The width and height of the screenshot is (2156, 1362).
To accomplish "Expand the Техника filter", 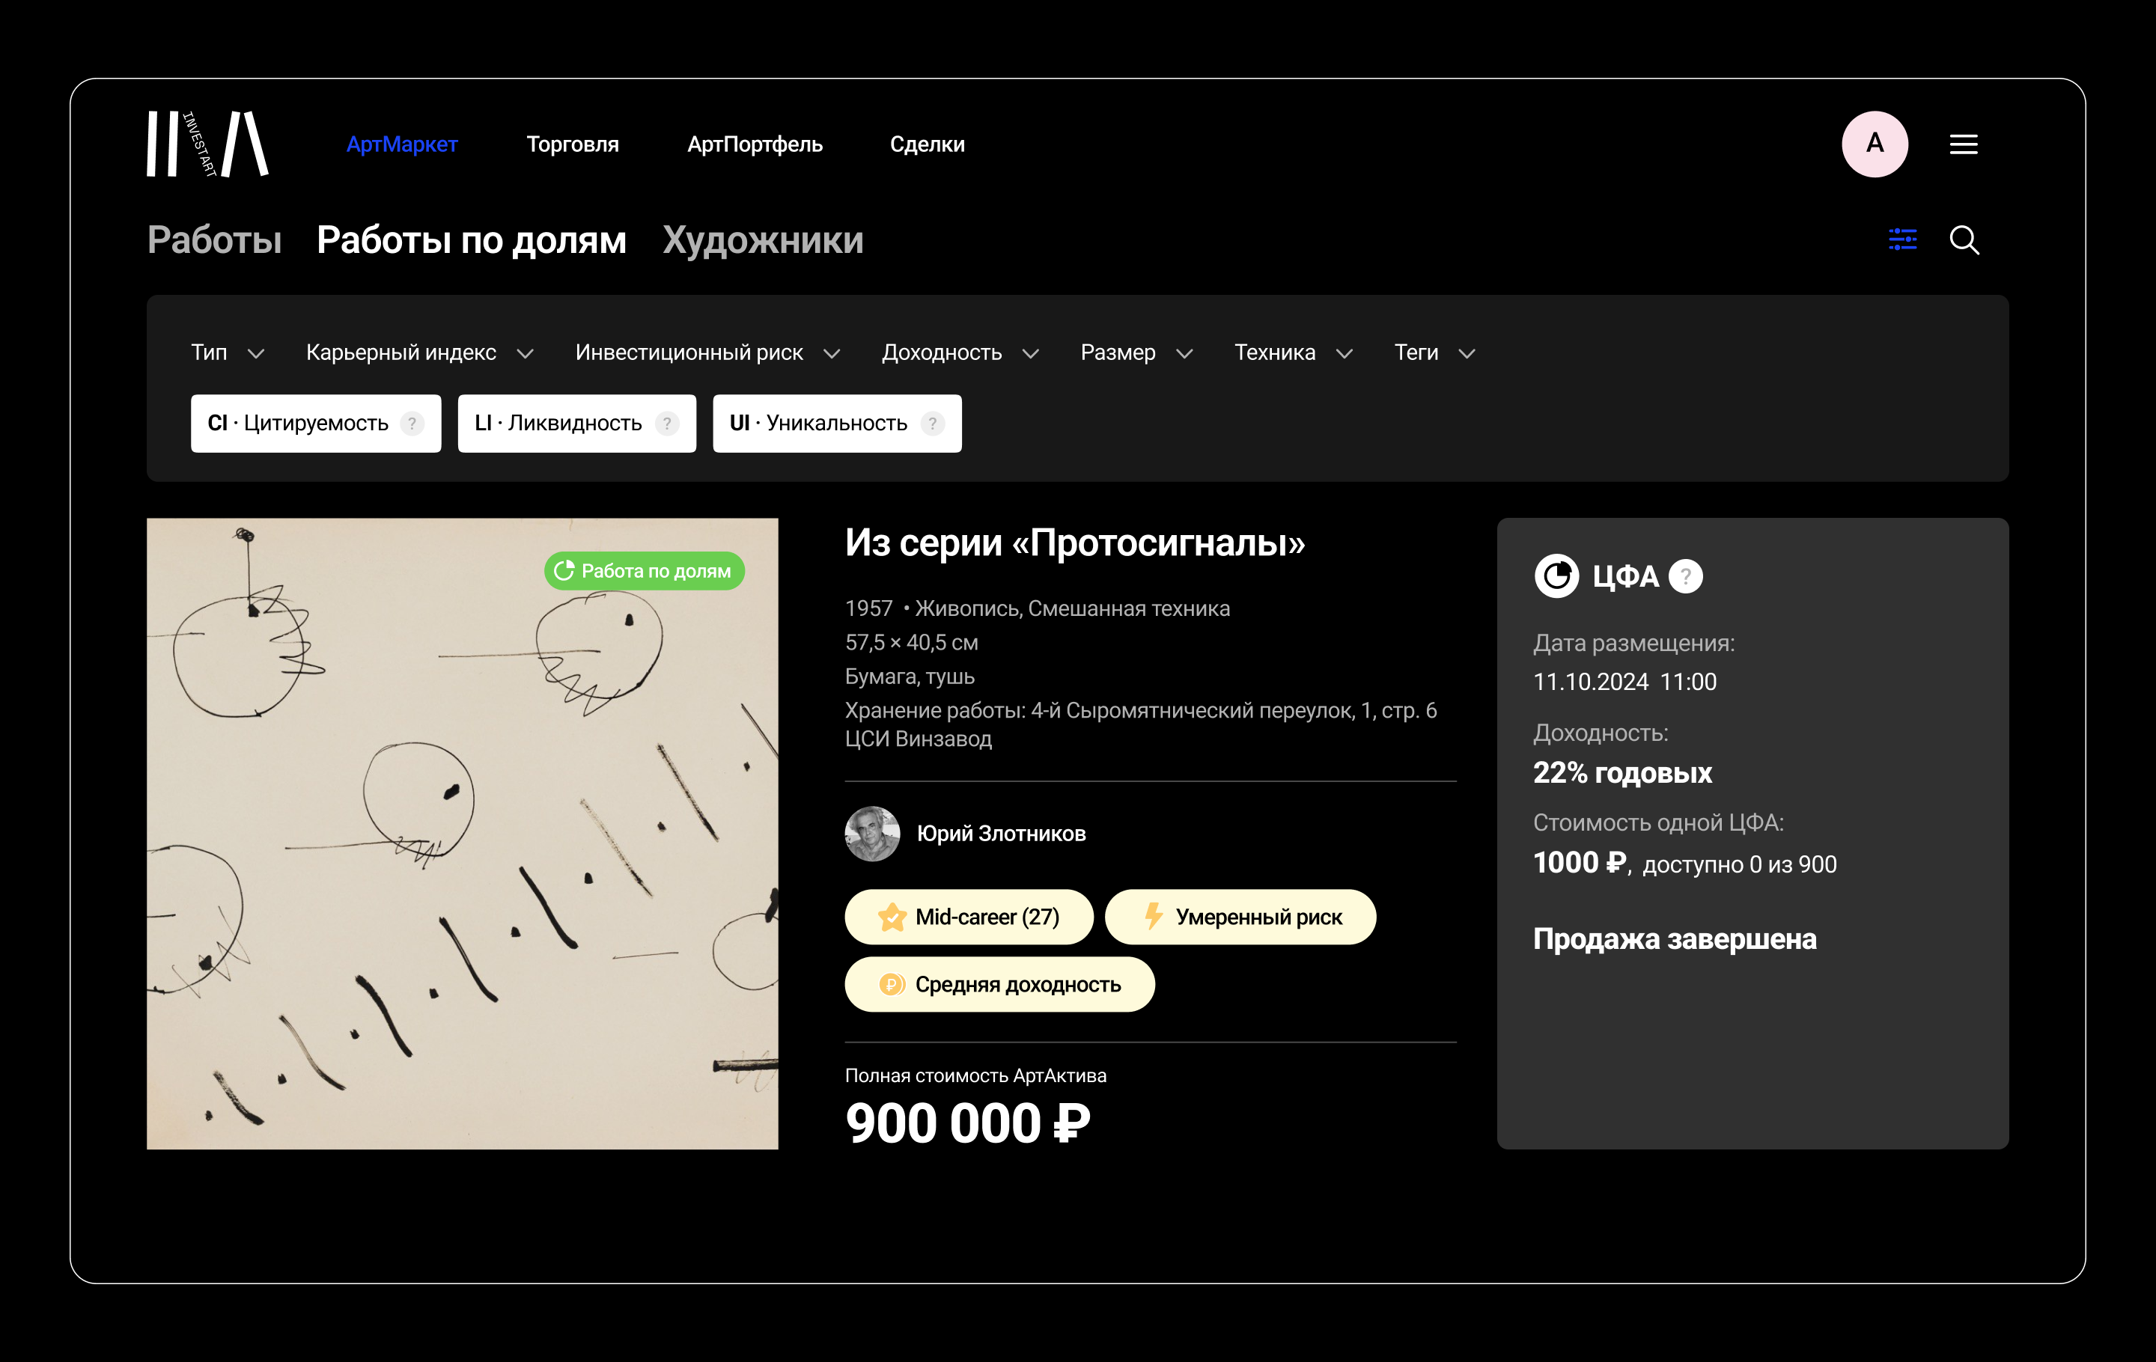I will tap(1293, 352).
